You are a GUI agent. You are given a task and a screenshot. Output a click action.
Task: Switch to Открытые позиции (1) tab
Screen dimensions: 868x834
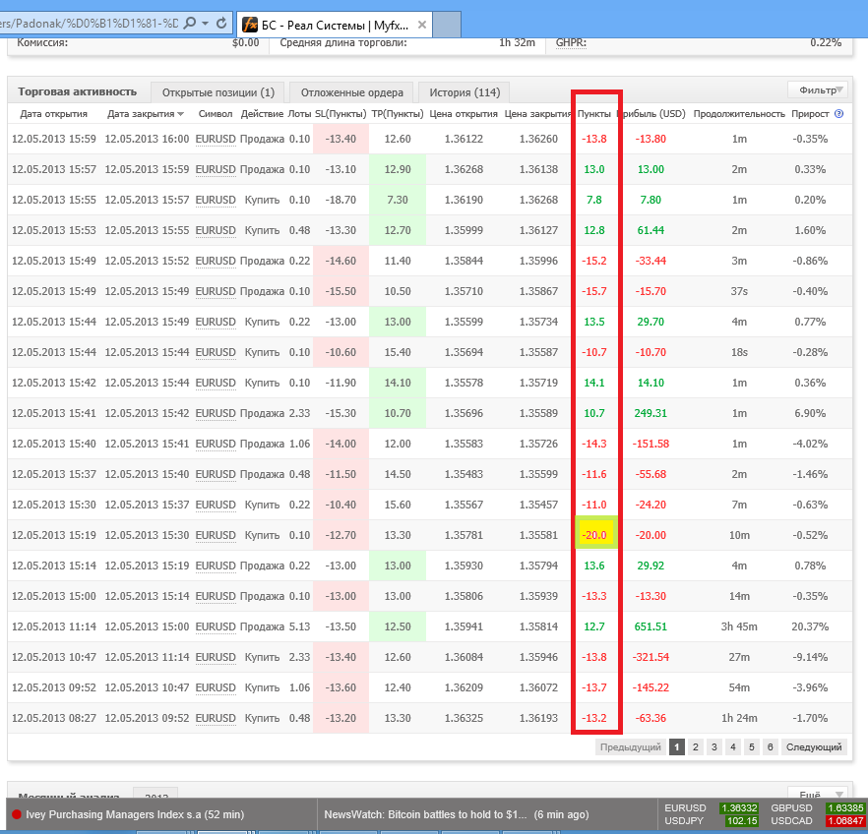(x=218, y=92)
